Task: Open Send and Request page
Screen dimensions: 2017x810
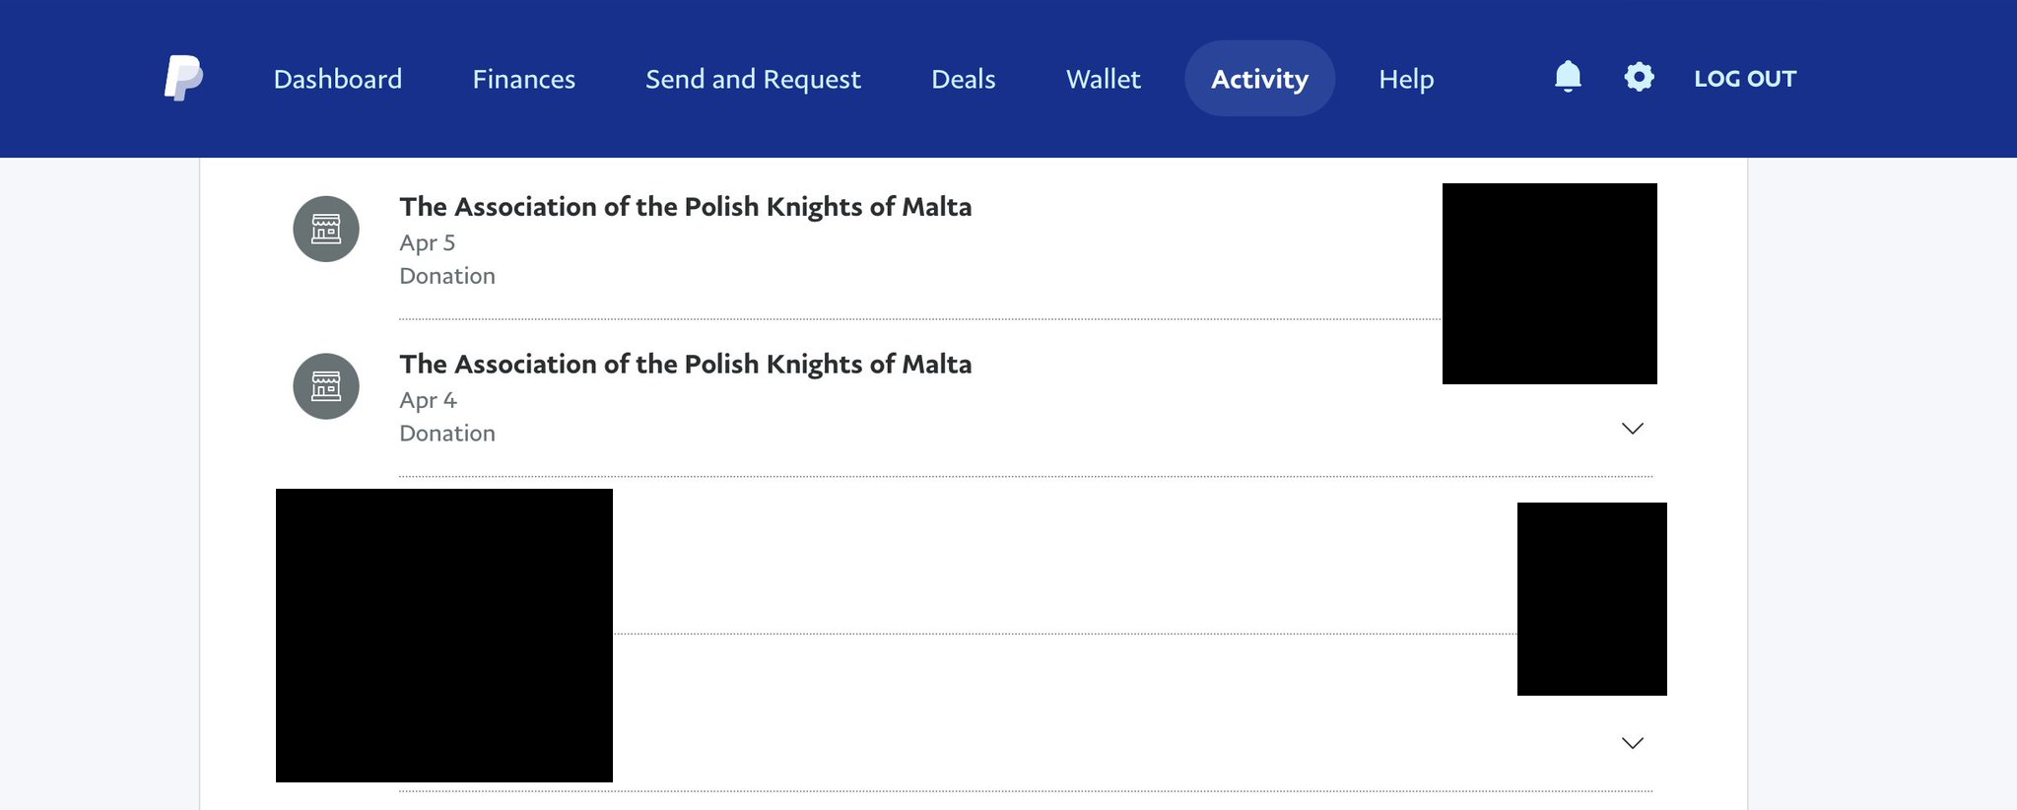Action: coord(753,79)
